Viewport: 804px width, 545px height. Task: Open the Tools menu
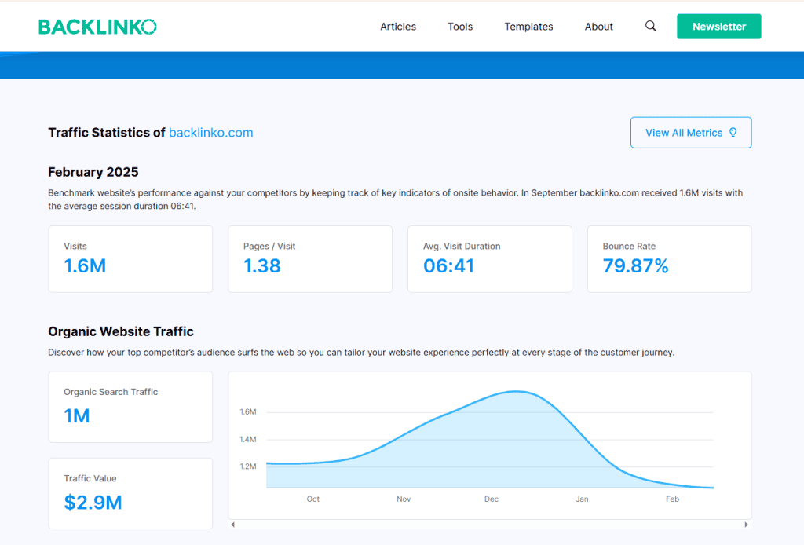pos(460,27)
